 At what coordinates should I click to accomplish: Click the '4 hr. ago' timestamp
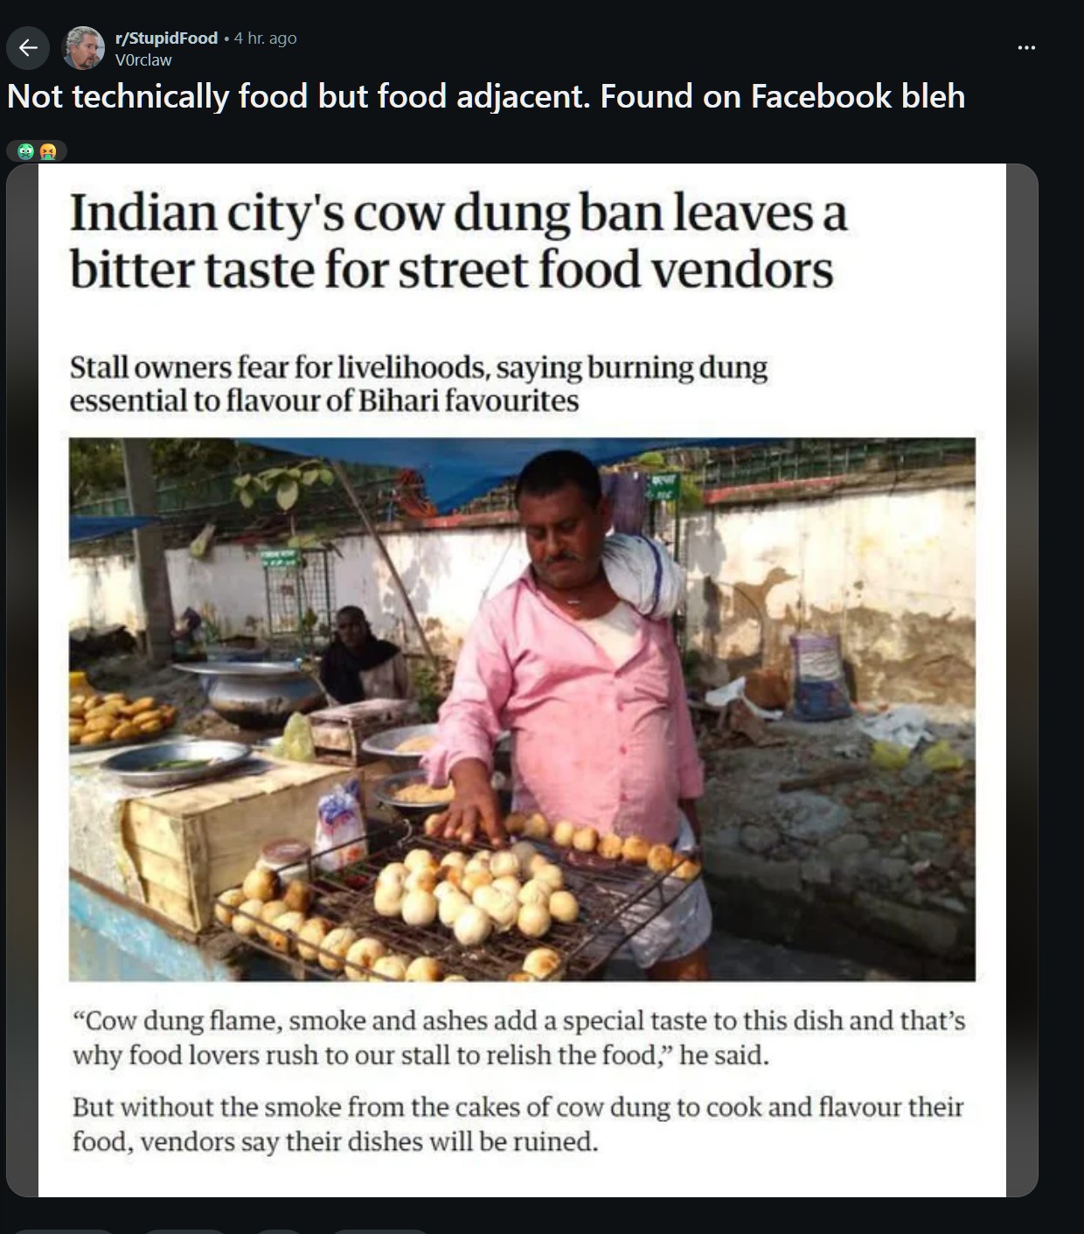pyautogui.click(x=266, y=38)
